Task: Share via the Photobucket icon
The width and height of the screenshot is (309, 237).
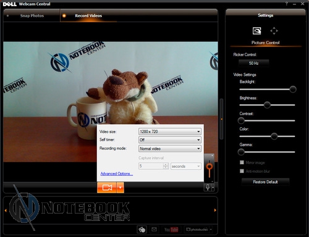Action: pos(197,229)
